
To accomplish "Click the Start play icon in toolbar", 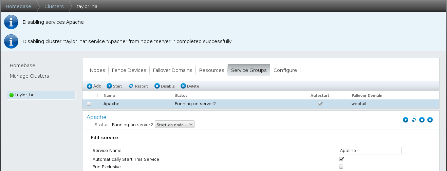I will pyautogui.click(x=109, y=86).
